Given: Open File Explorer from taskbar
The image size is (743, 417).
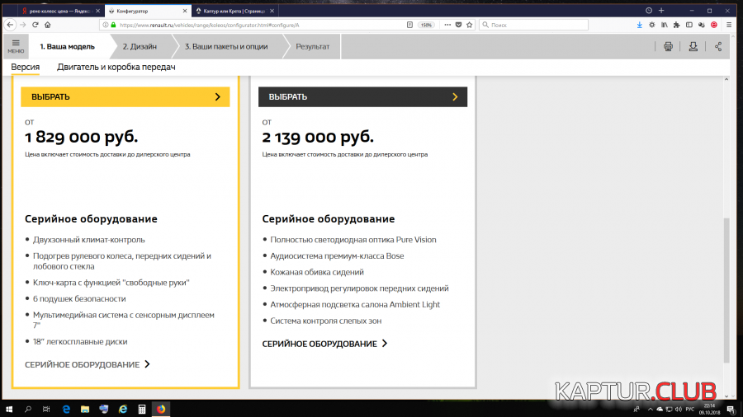Looking at the screenshot, I should coord(85,409).
